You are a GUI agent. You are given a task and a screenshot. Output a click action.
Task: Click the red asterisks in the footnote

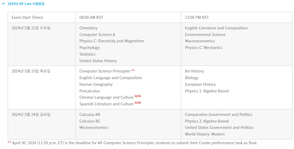click(9, 142)
